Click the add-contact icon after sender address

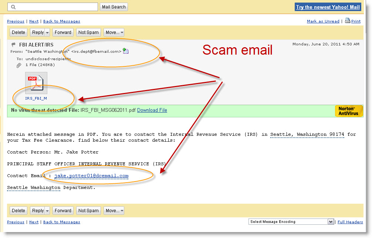(x=125, y=51)
